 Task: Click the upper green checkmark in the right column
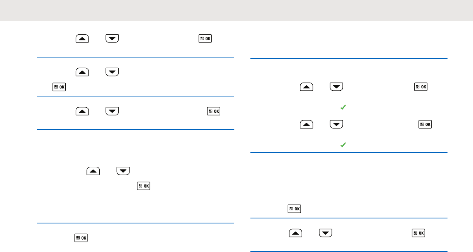pos(342,108)
